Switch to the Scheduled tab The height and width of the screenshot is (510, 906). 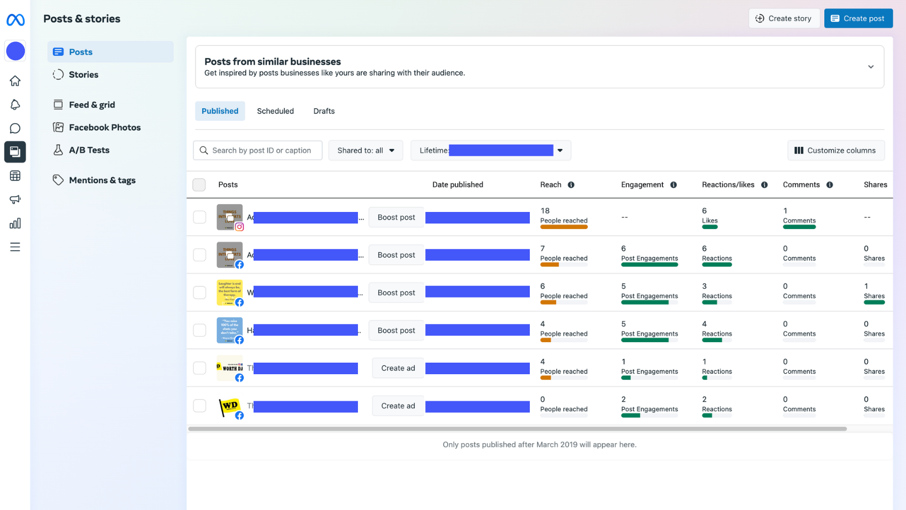coord(275,111)
